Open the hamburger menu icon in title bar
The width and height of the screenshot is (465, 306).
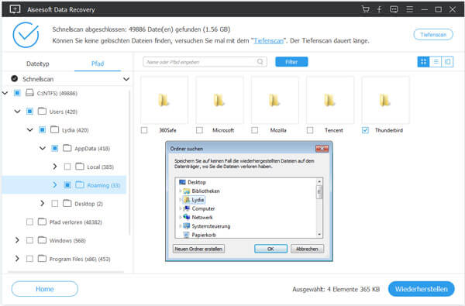(409, 9)
